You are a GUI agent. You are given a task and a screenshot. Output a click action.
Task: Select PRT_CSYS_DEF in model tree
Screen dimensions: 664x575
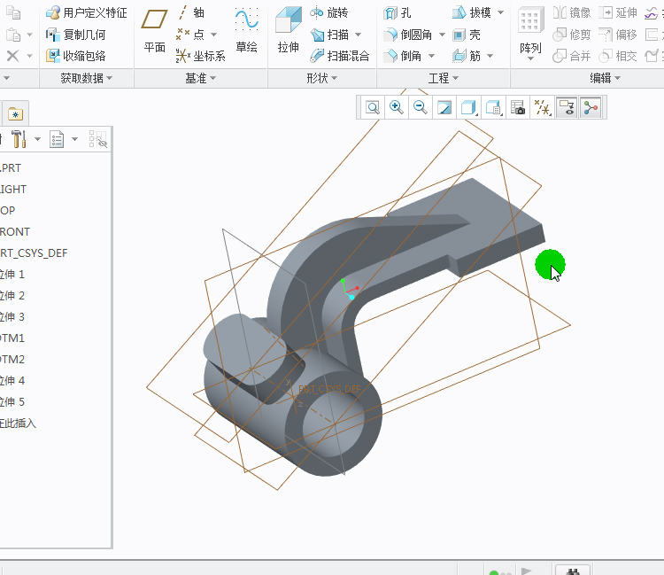pos(34,253)
